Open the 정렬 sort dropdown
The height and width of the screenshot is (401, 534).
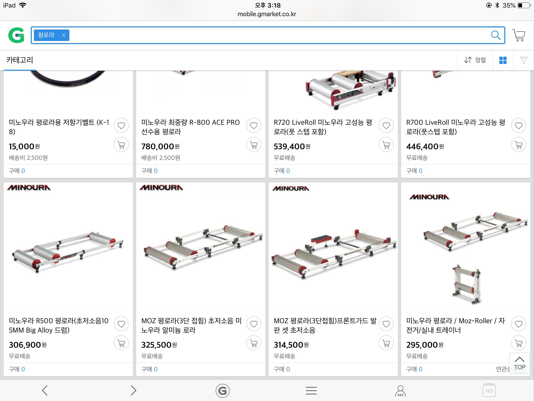click(475, 60)
